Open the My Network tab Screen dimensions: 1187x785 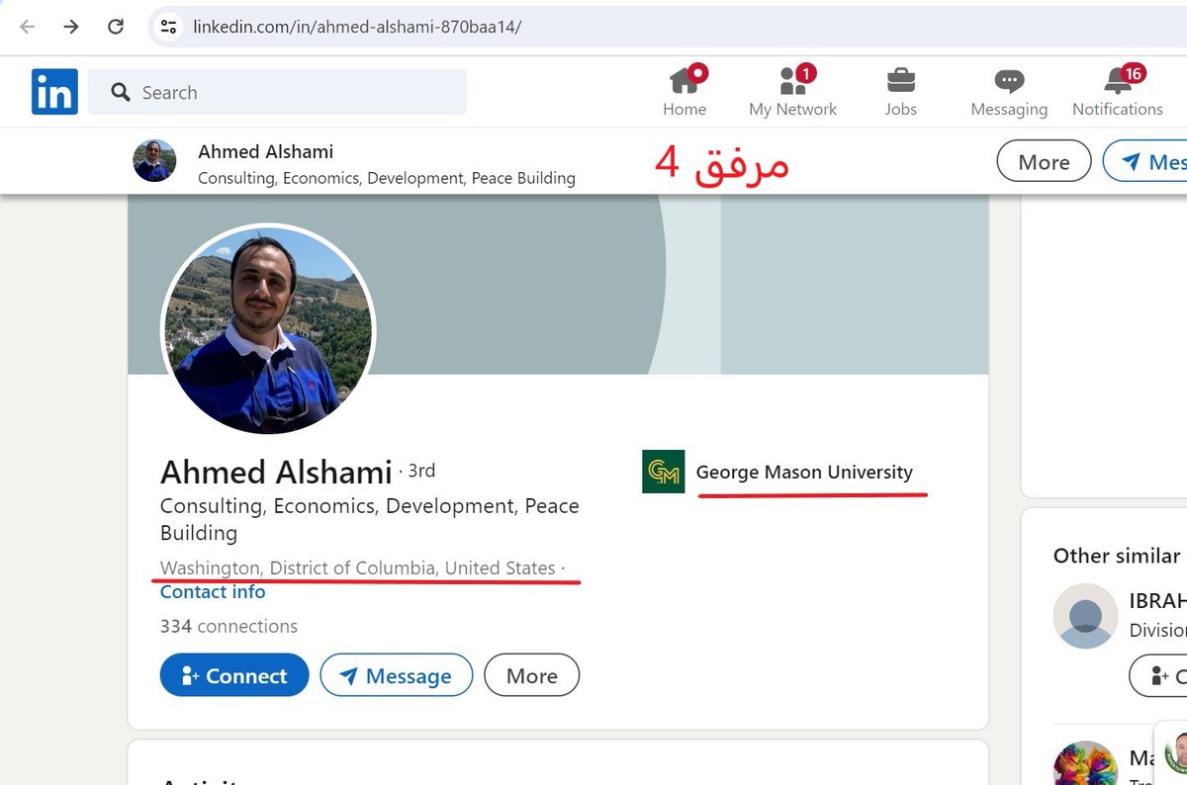(x=792, y=92)
